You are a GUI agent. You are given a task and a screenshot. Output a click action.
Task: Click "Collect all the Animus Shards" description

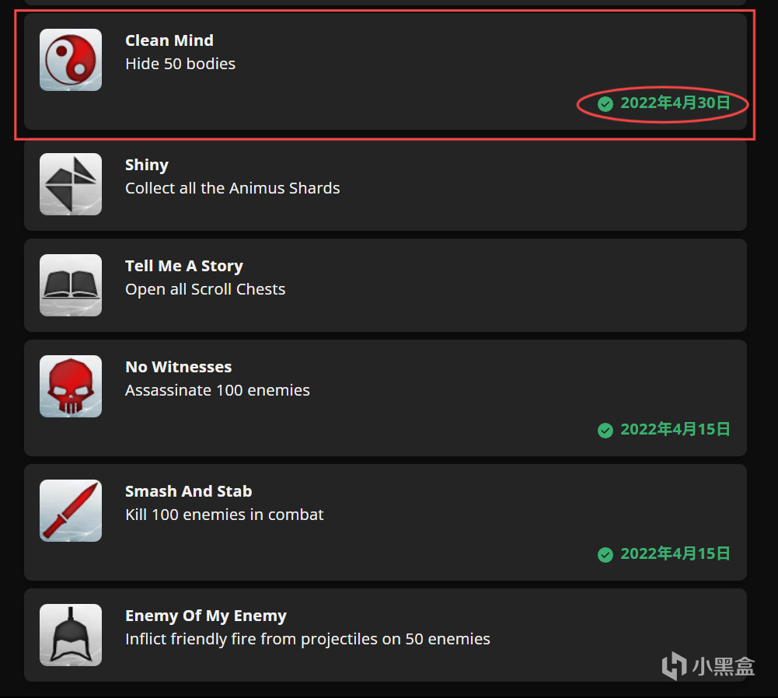click(232, 188)
